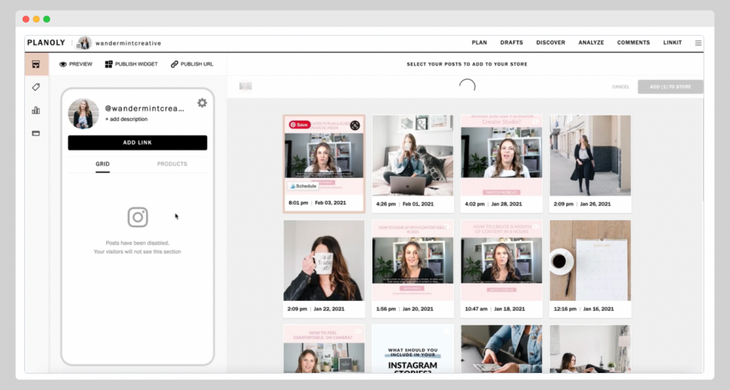The image size is (730, 390).
Task: Select post dated Jan 28, 2021
Action: (501, 164)
